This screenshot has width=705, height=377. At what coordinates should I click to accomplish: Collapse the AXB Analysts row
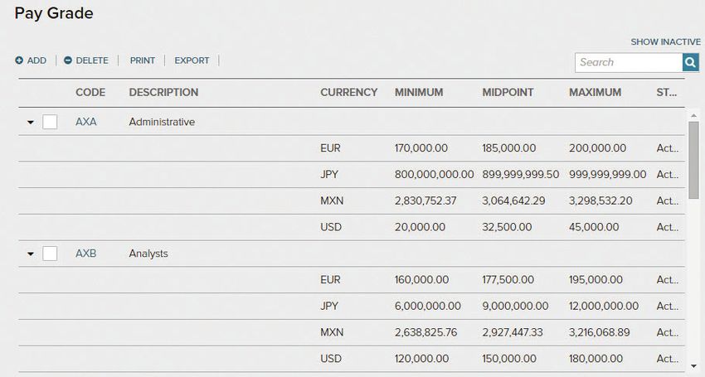pos(31,254)
